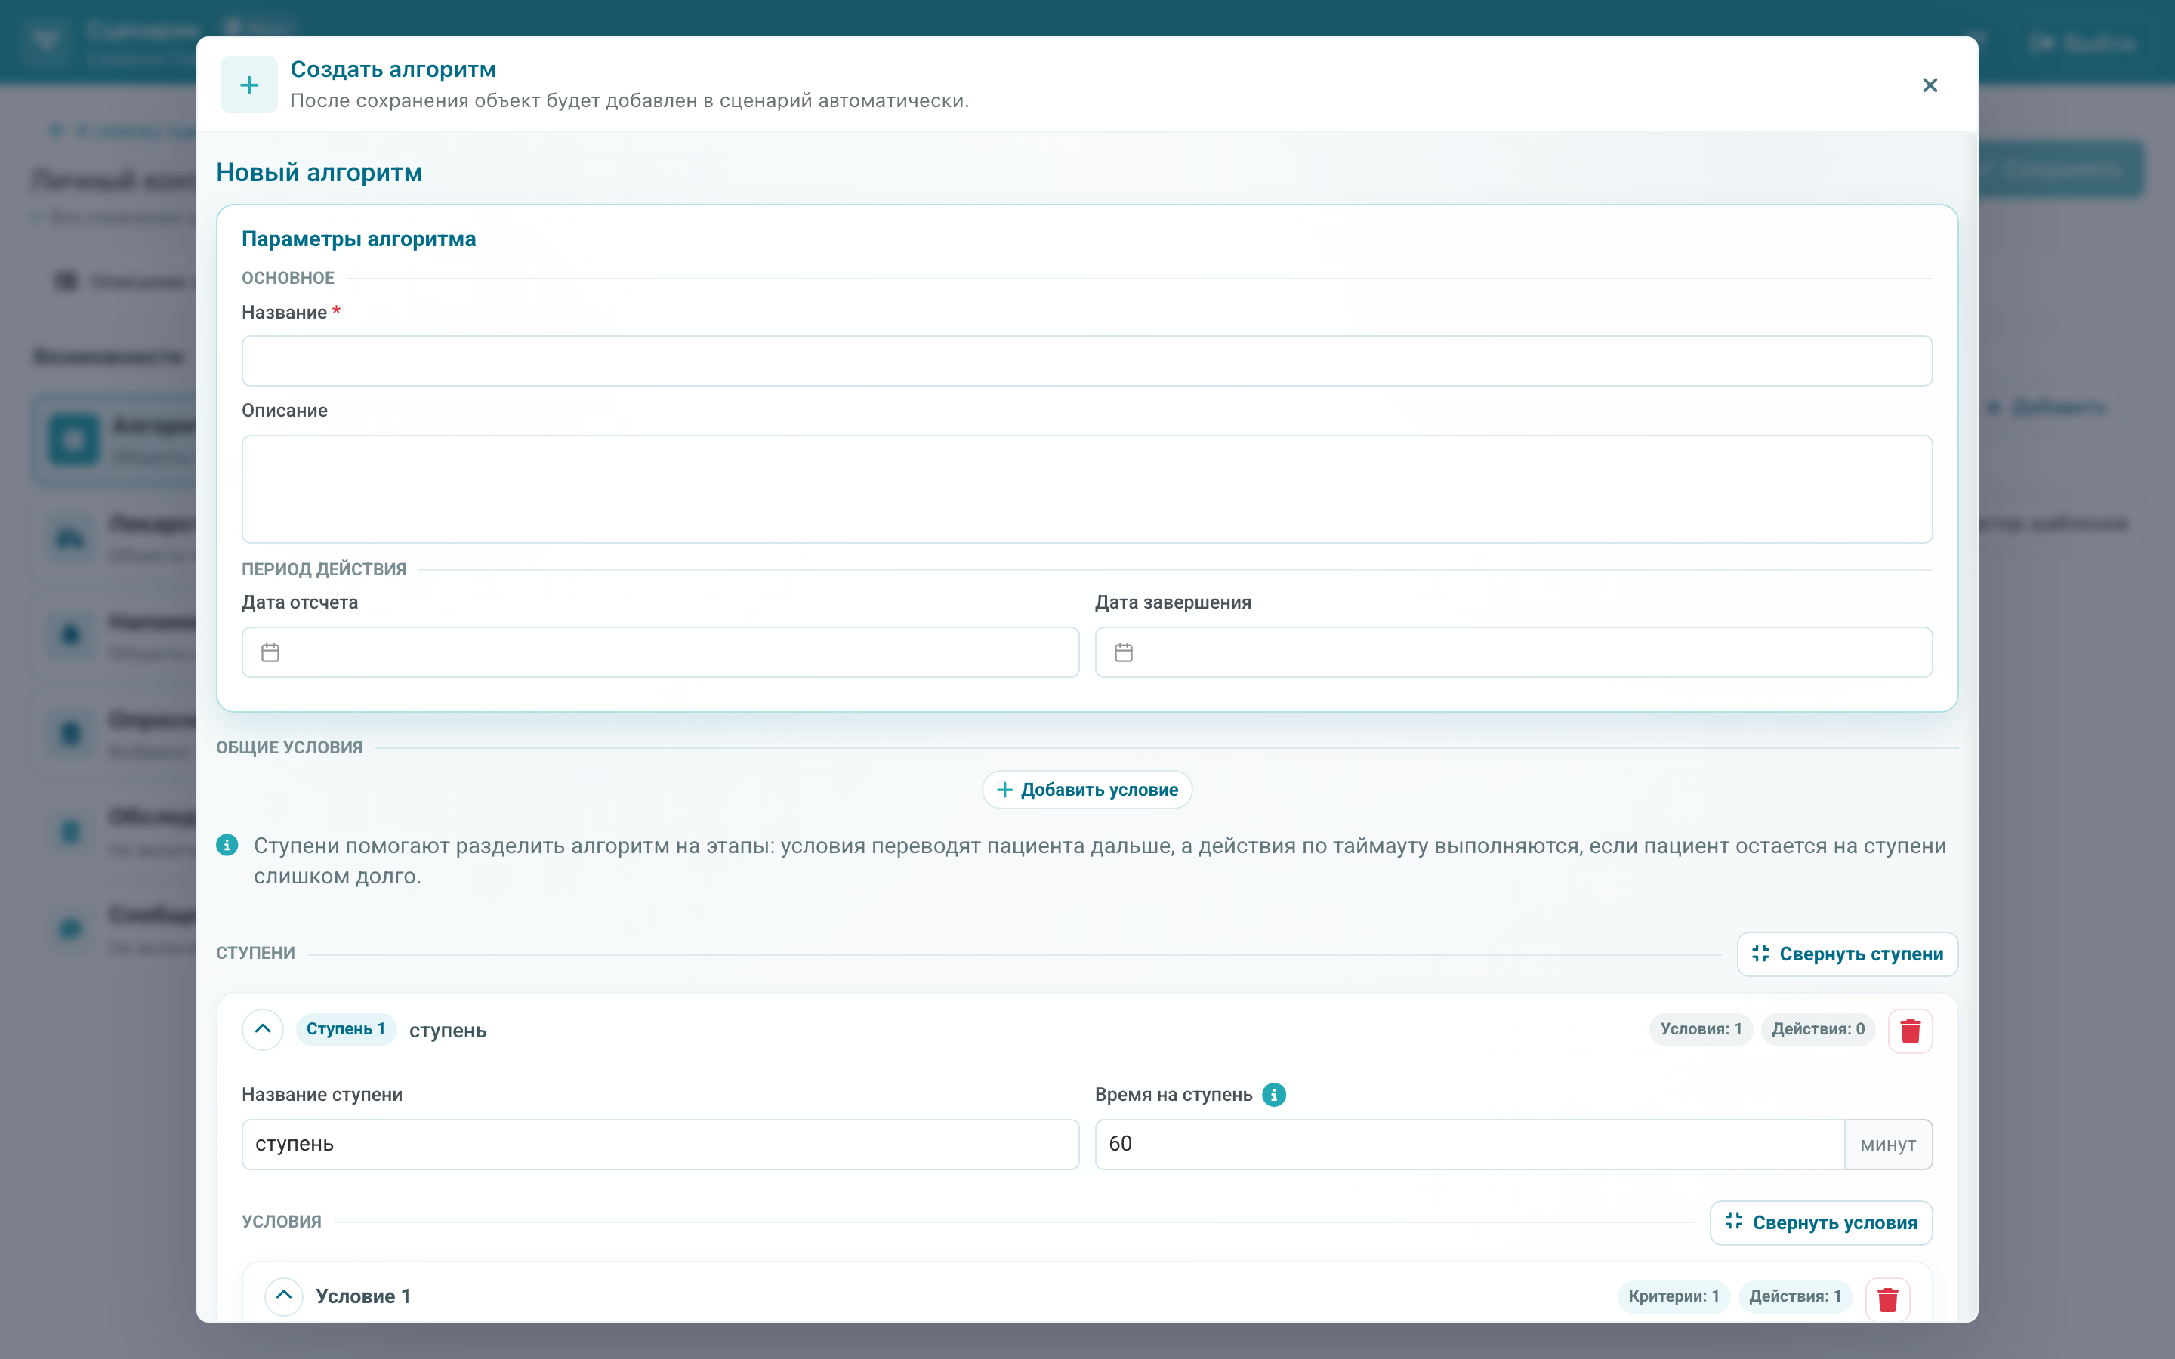Click the СТУПЕНИ section label
The width and height of the screenshot is (2175, 1359).
click(x=255, y=954)
